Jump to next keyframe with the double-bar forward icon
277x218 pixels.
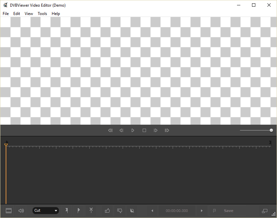[x=167, y=130]
